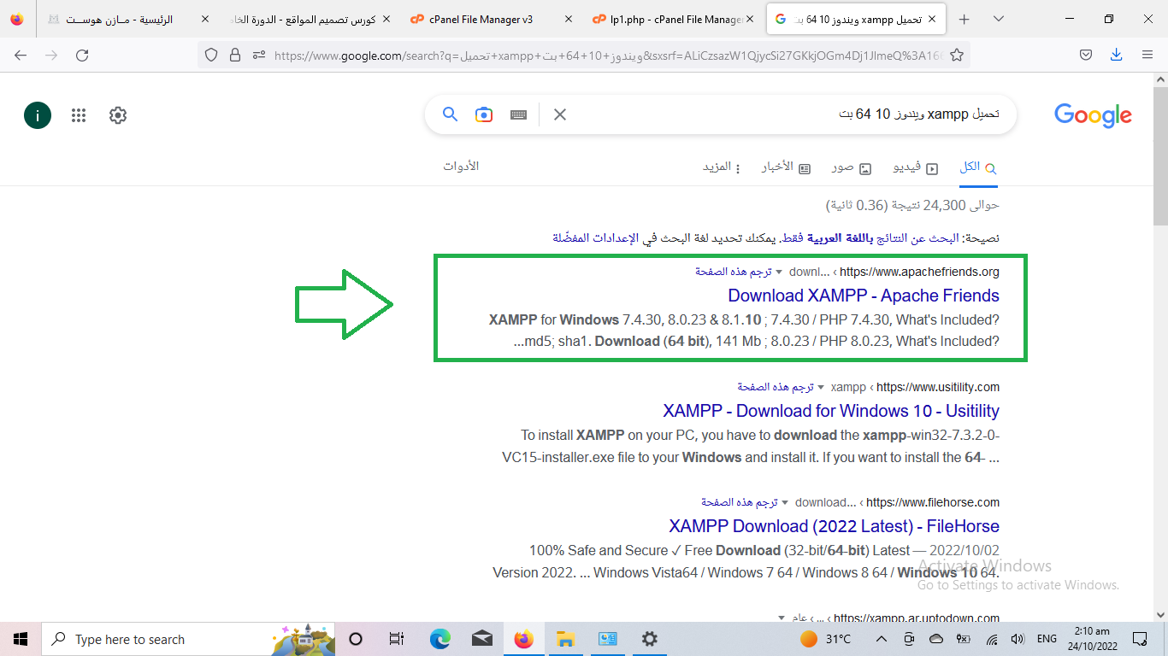Expand the apachefriends.org result options arrow
The width and height of the screenshot is (1168, 656).
click(779, 272)
